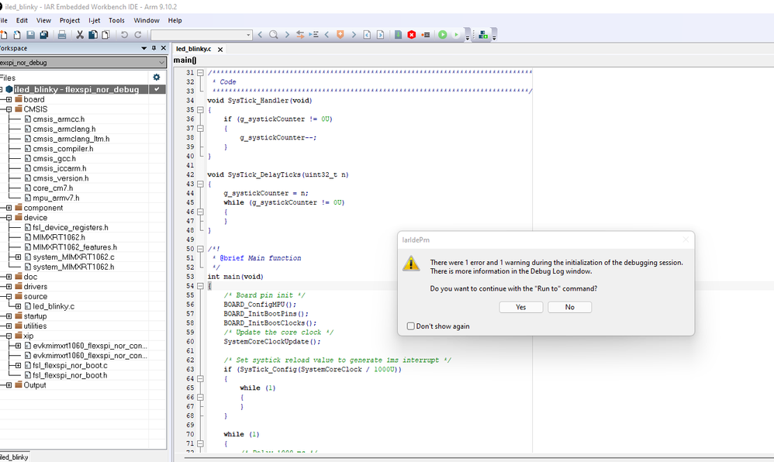Select core_cm7.h in the file tree
Viewport: 774px width, 462px height.
53,188
